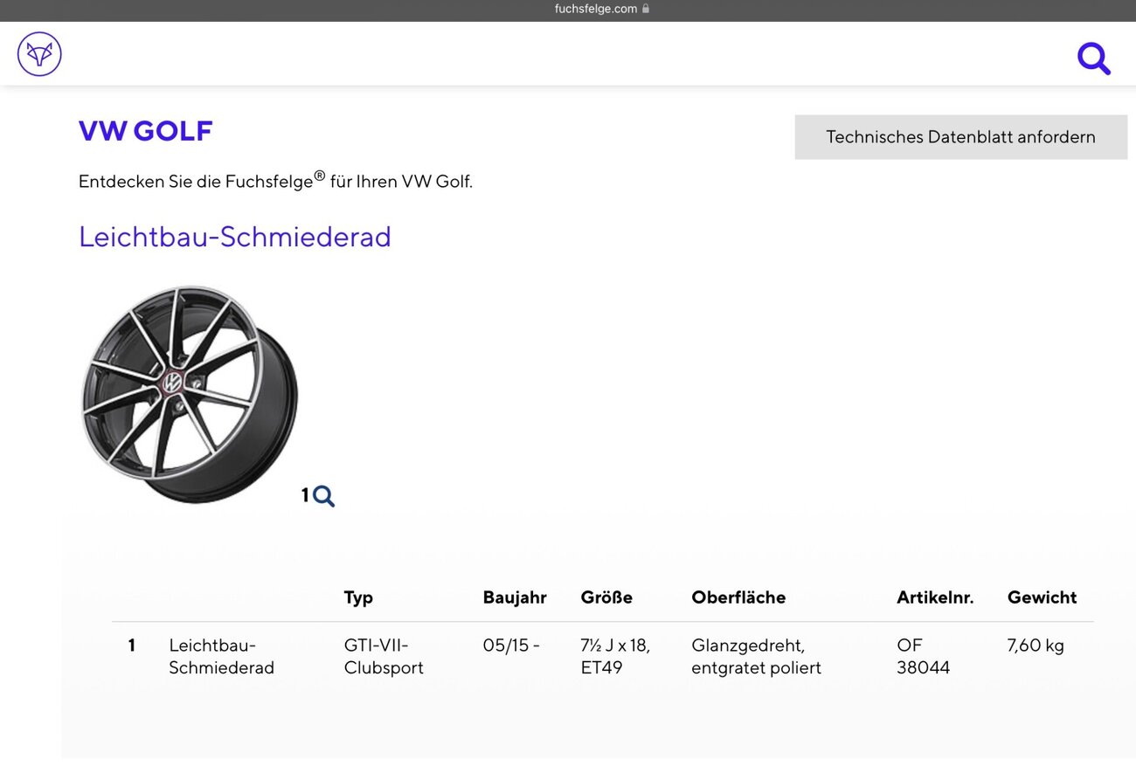Click article number OF 38044
Image resolution: width=1136 pixels, height=780 pixels.
(924, 657)
